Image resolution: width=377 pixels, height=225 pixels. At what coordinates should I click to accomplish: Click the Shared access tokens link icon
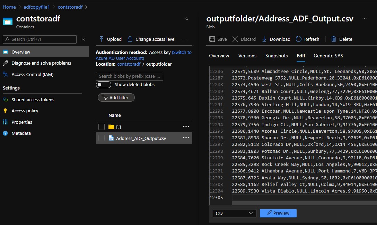pyautogui.click(x=5, y=100)
